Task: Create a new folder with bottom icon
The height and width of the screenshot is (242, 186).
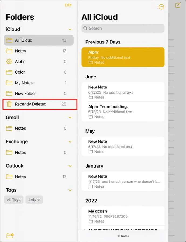Action: (x=10, y=236)
